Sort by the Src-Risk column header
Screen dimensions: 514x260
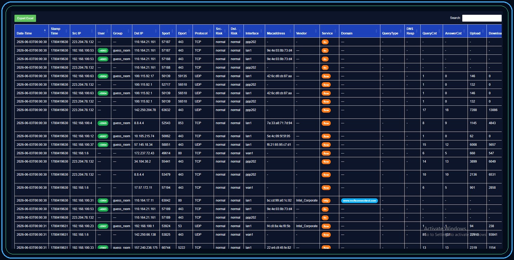coord(221,31)
